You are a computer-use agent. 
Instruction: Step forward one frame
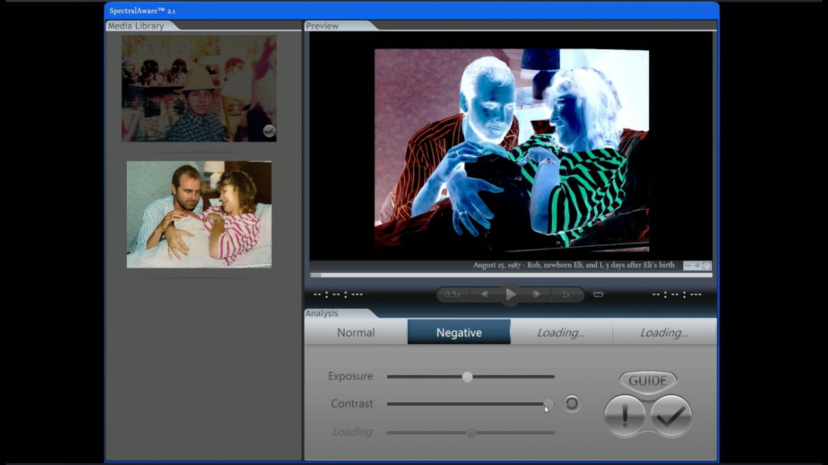point(536,294)
